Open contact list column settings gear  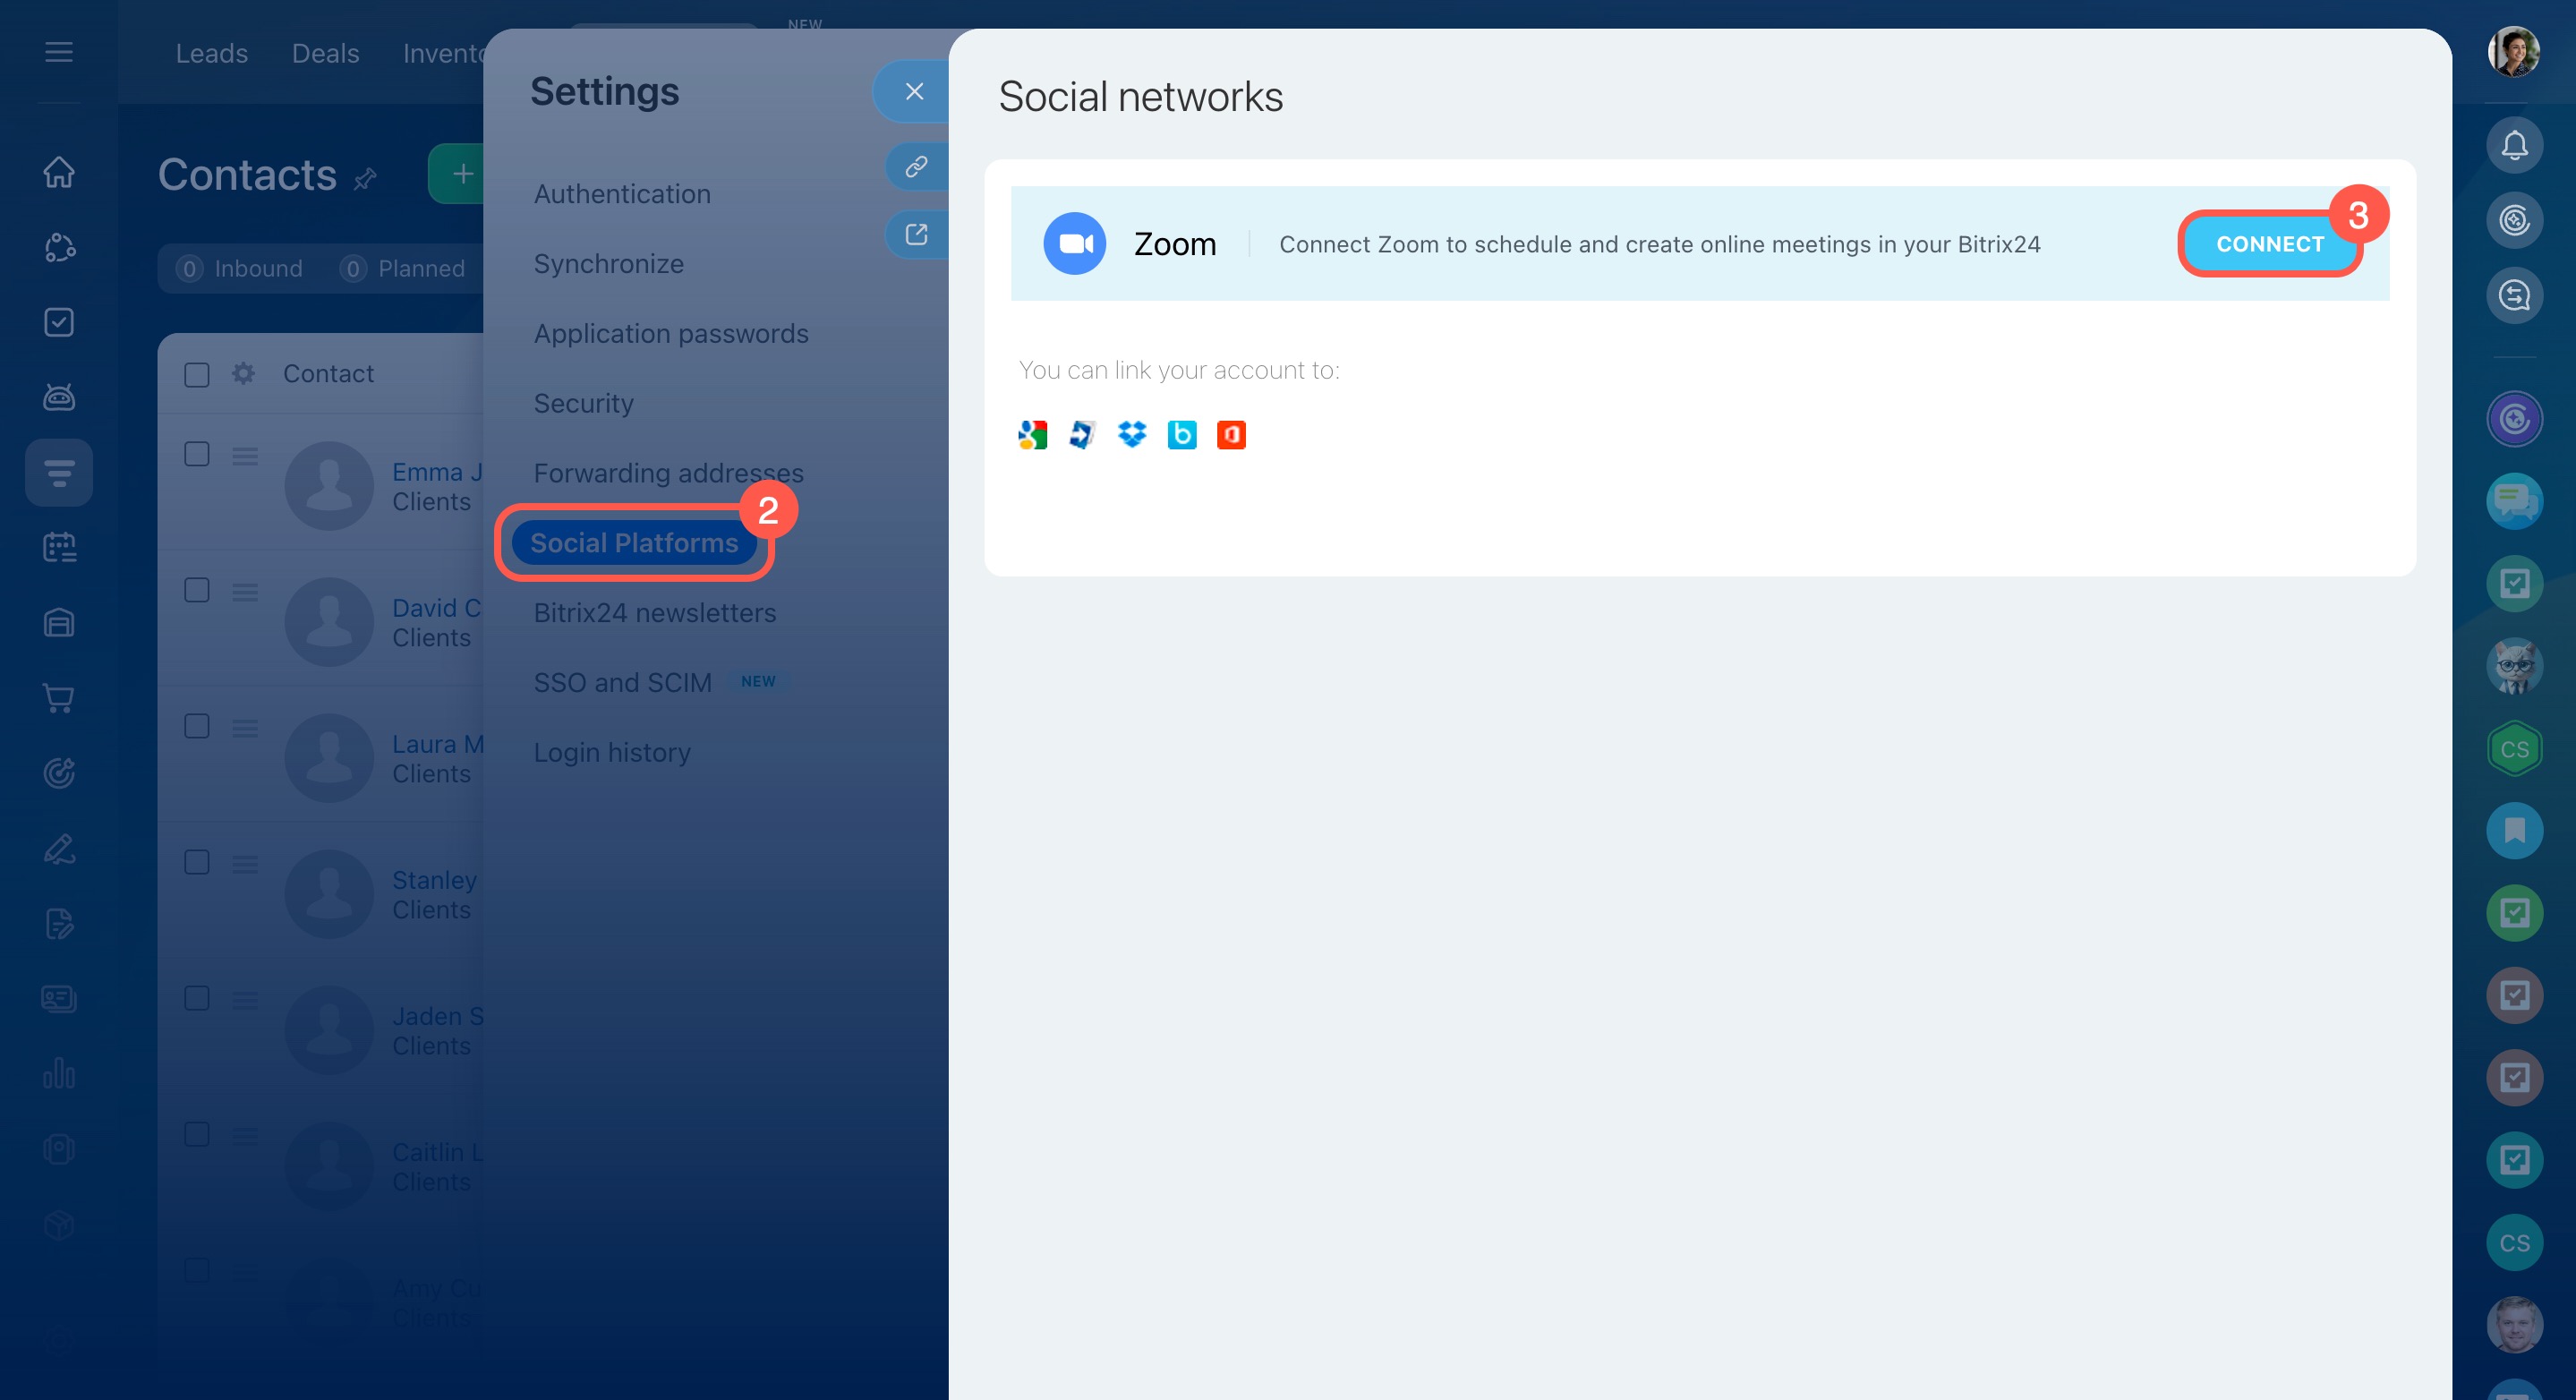point(243,374)
